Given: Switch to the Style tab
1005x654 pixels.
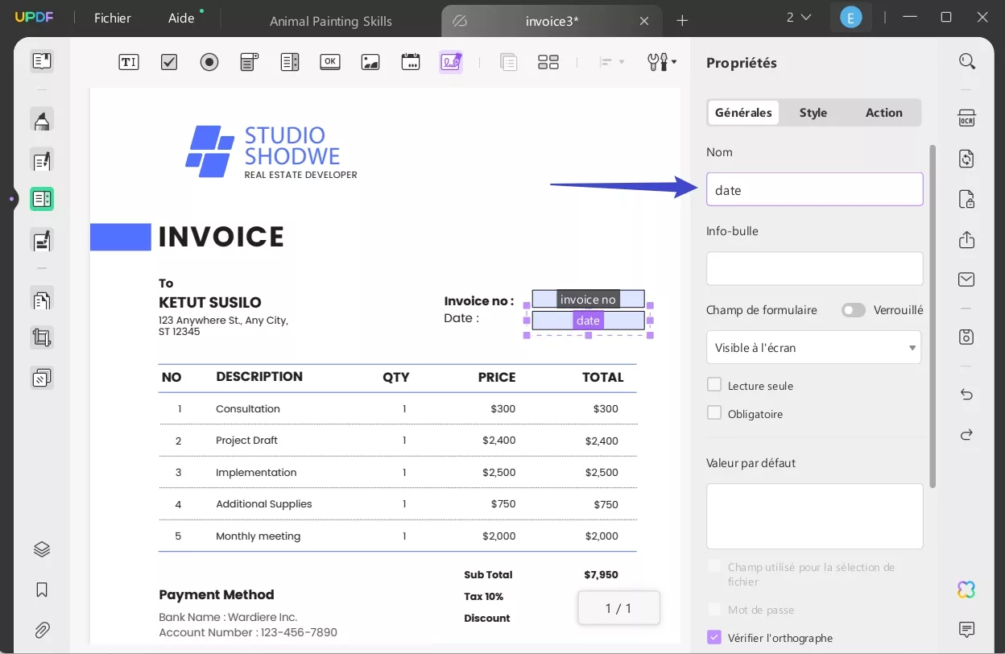Looking at the screenshot, I should click(813, 113).
